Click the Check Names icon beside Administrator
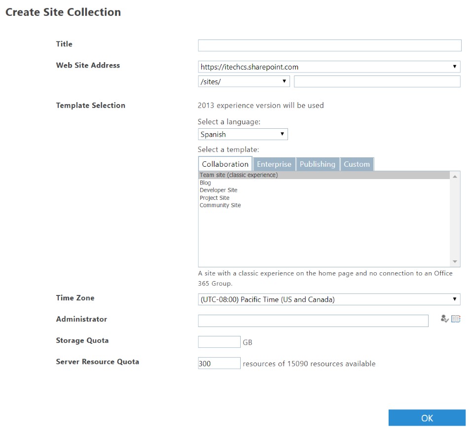The image size is (471, 437). [x=444, y=319]
